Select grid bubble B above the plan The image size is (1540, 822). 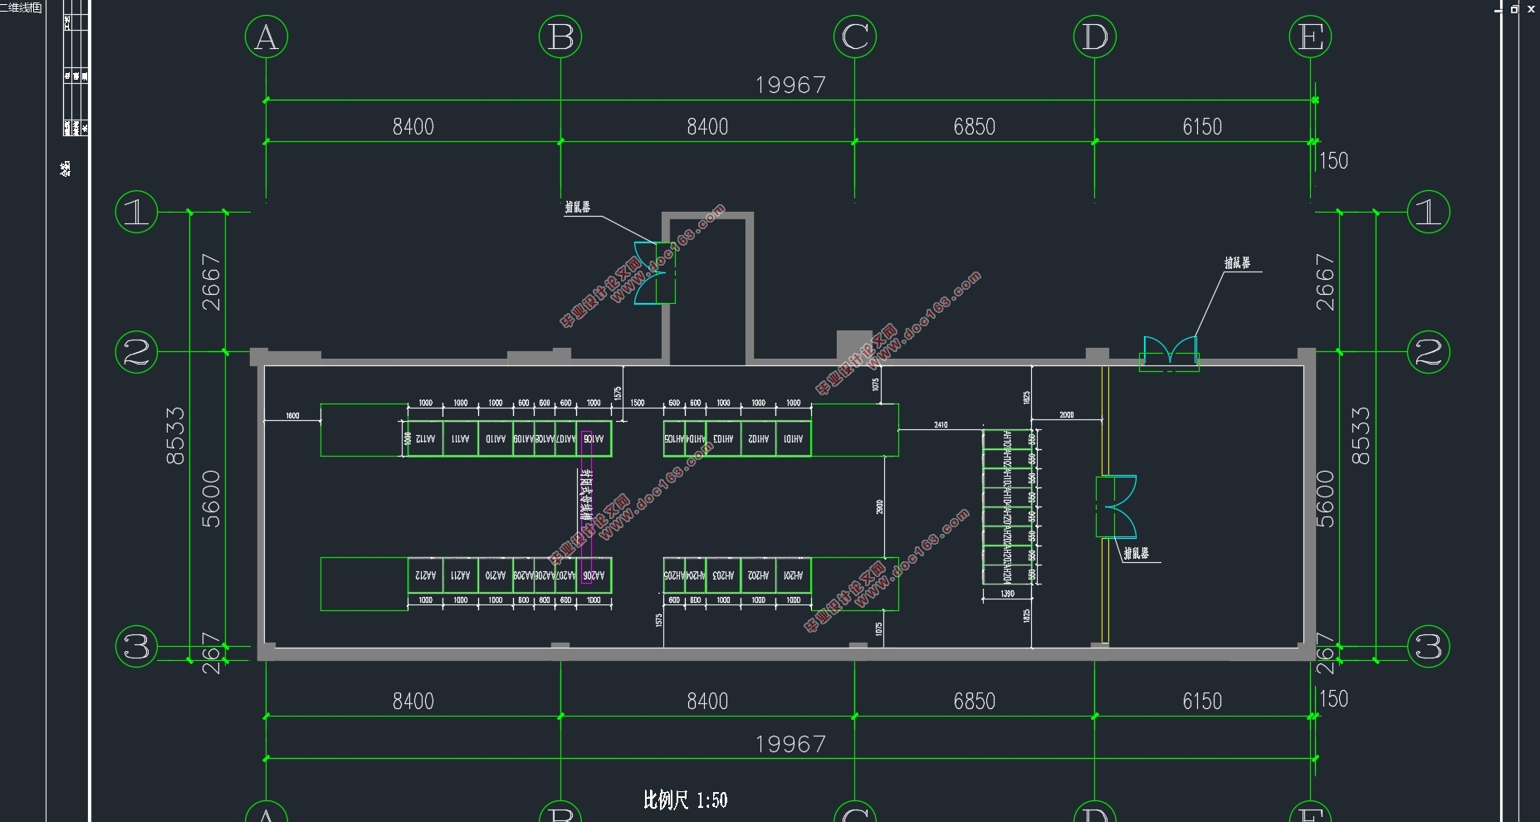(x=560, y=37)
